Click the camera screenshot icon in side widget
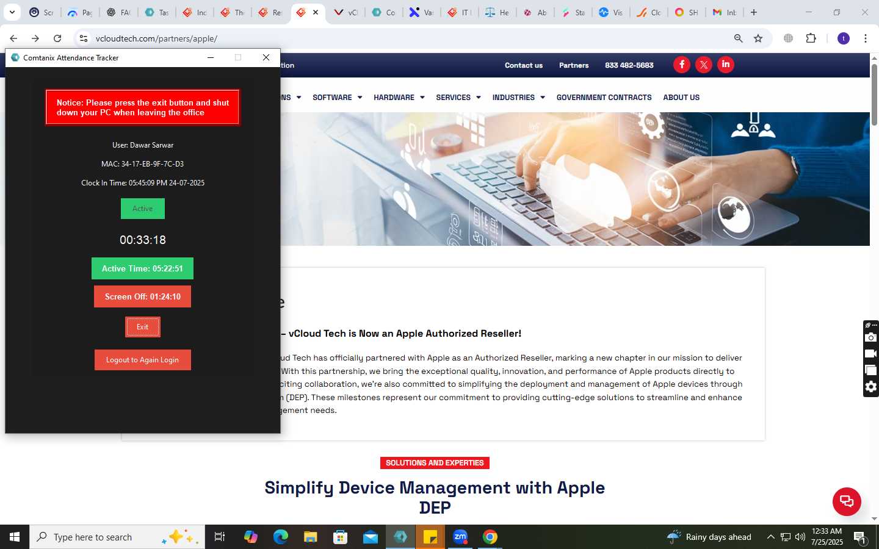This screenshot has height=549, width=879. [x=871, y=337]
